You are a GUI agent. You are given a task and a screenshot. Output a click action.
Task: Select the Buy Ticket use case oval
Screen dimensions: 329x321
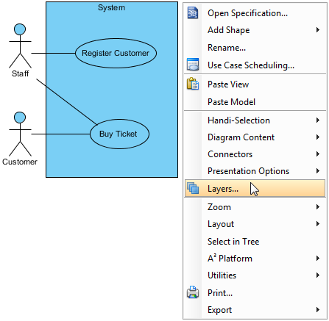pos(119,134)
